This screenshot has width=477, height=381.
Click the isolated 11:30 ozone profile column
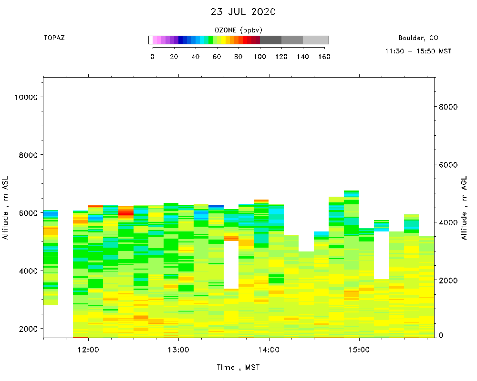(51, 258)
